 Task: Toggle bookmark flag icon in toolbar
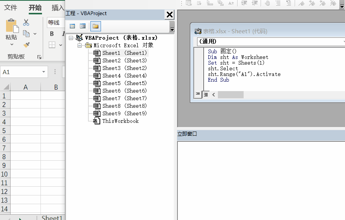pos(301,3)
